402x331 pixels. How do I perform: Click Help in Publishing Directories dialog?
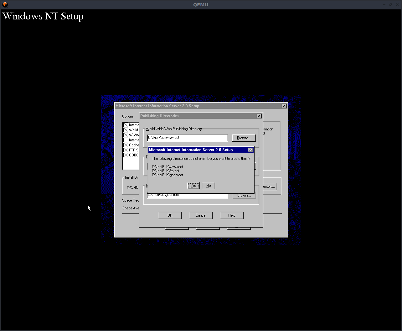pyautogui.click(x=232, y=215)
